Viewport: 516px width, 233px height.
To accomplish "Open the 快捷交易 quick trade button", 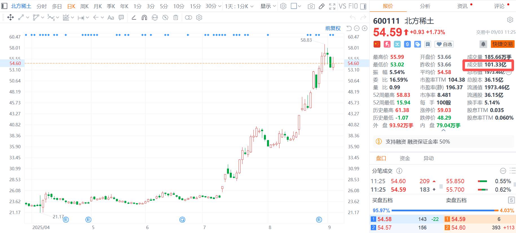I will click(x=502, y=44).
